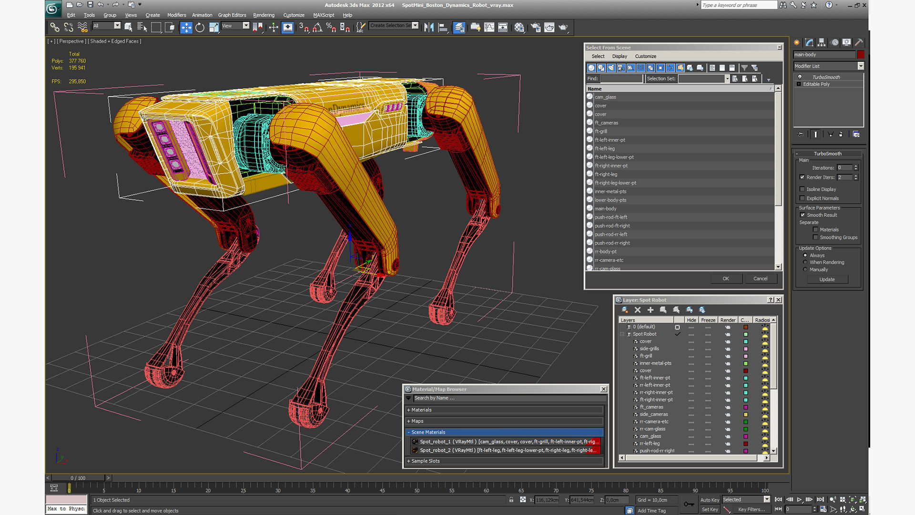Select the Manually update option

(x=805, y=269)
